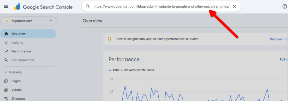The image size is (288, 101).
Task: Select Overview in the sidebar
Action: pyautogui.click(x=28, y=34)
